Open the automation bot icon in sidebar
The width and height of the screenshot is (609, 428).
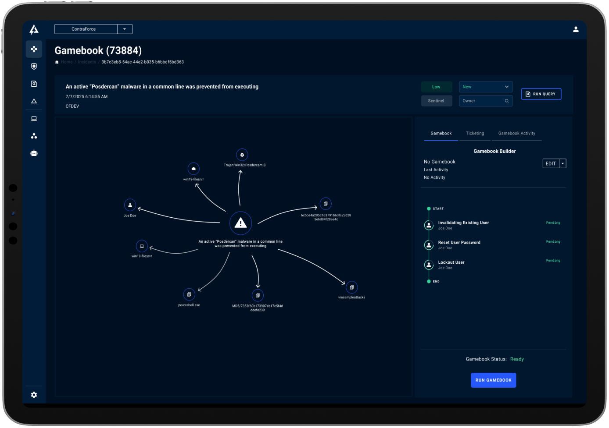pyautogui.click(x=34, y=153)
